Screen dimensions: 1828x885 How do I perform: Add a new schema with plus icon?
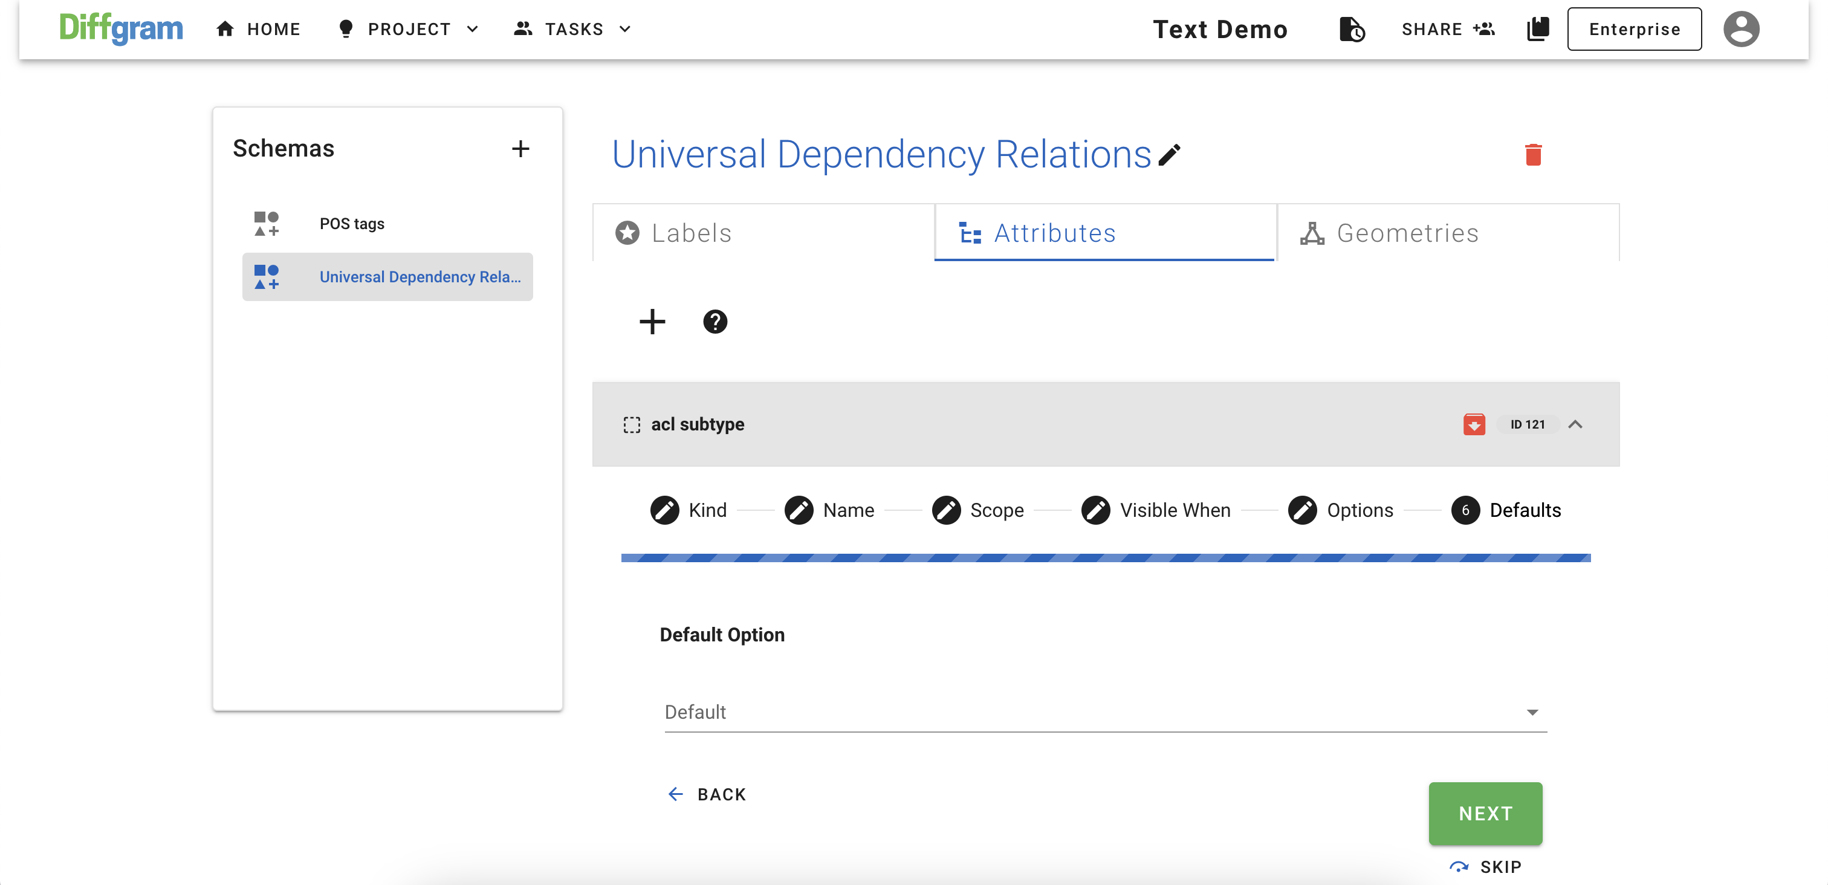(520, 148)
